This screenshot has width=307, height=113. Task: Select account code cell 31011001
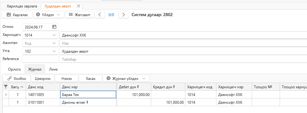[43, 102]
